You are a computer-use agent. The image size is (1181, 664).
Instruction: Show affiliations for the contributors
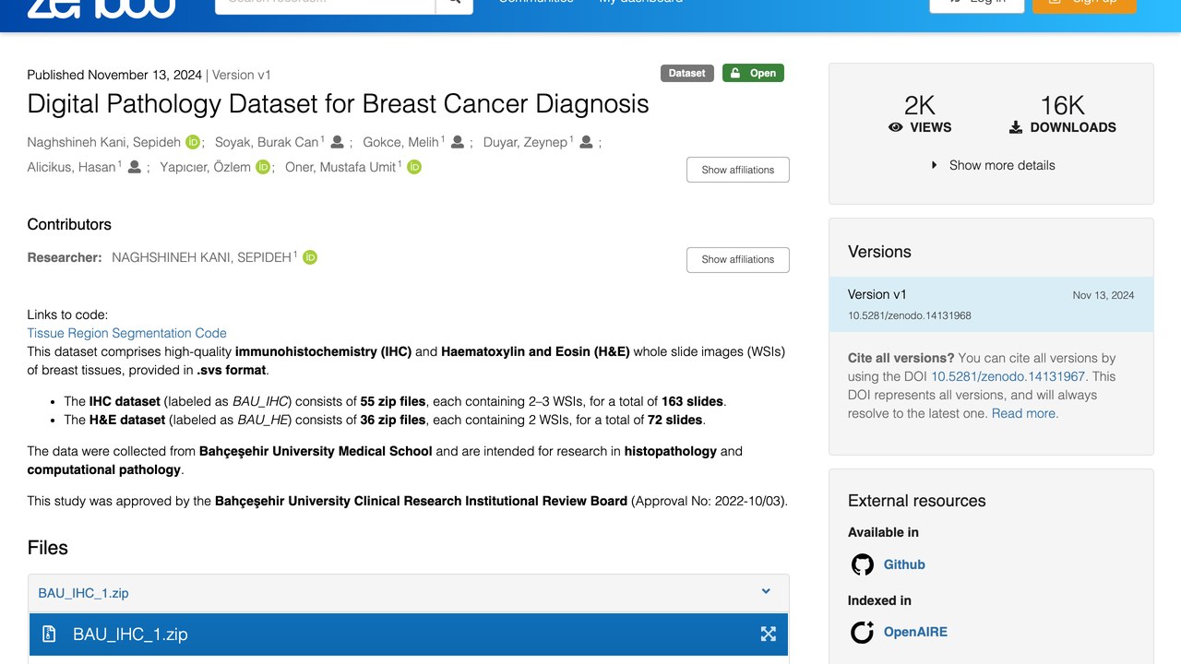738,259
